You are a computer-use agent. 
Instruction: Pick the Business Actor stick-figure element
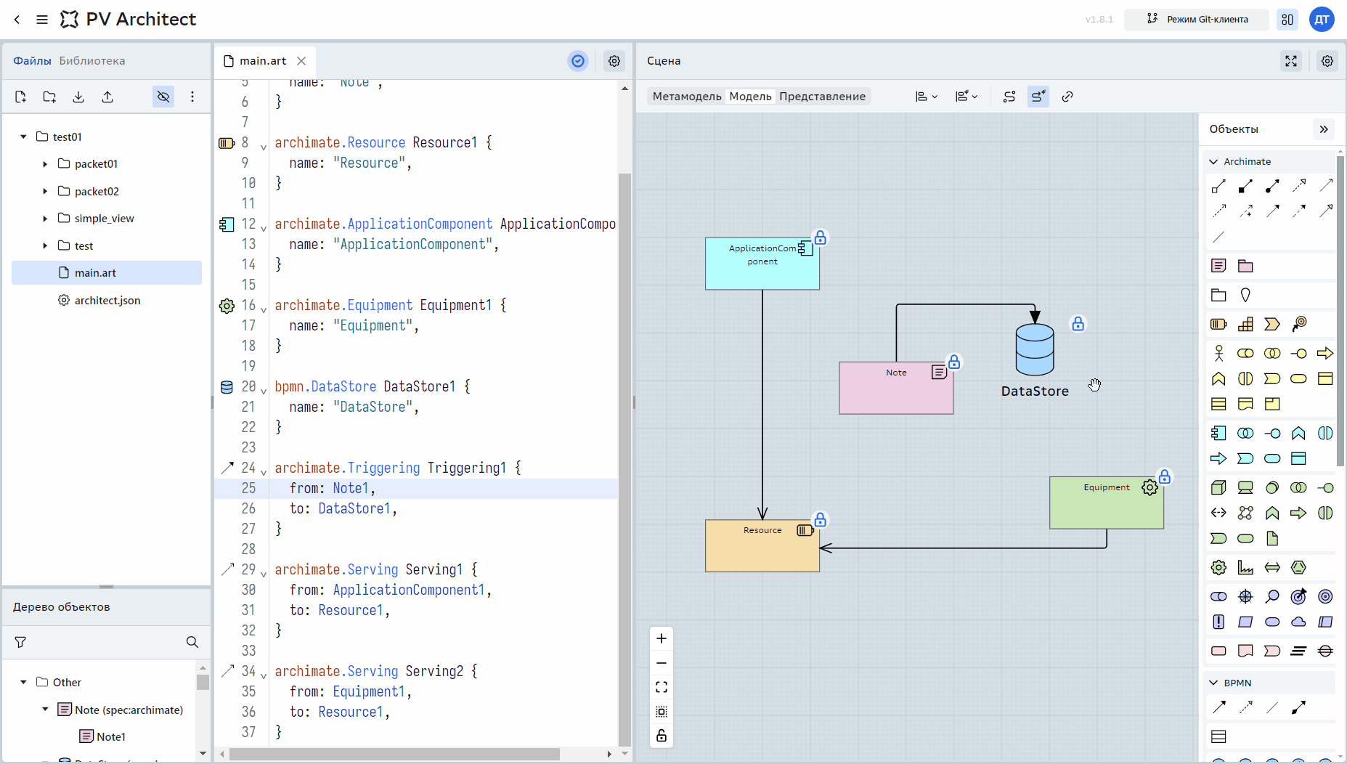click(x=1219, y=354)
